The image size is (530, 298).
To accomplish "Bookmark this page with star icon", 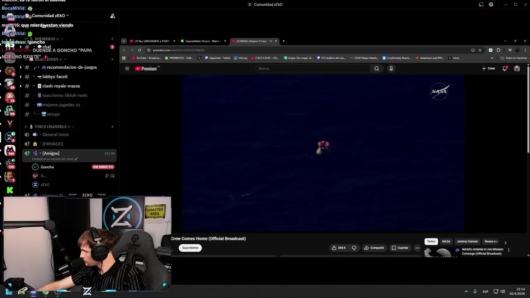I will tap(480, 50).
